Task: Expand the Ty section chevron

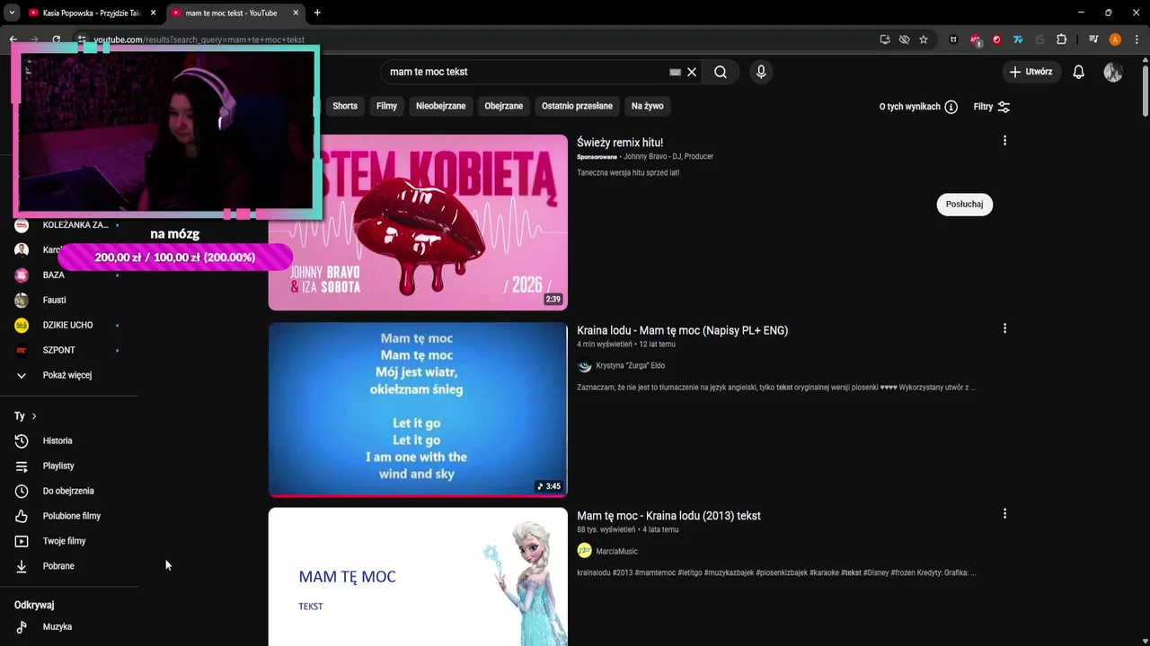Action: tap(34, 416)
